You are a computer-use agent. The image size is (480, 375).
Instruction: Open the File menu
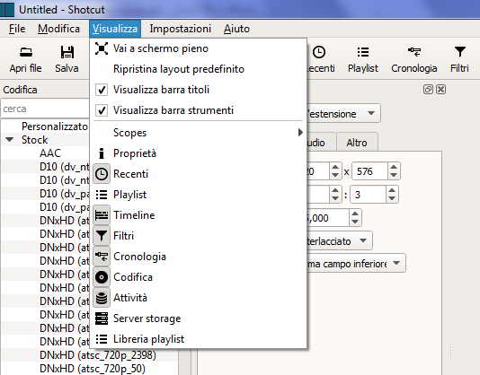[x=17, y=29]
